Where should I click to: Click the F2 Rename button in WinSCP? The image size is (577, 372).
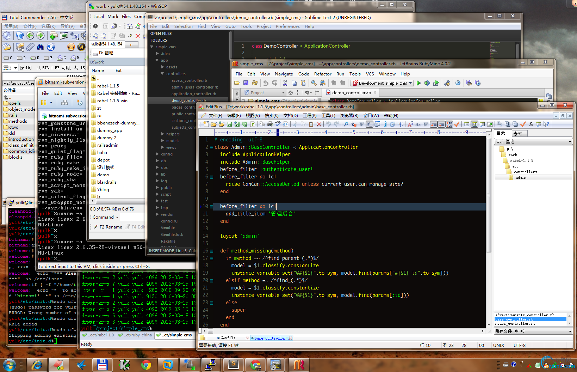point(108,227)
